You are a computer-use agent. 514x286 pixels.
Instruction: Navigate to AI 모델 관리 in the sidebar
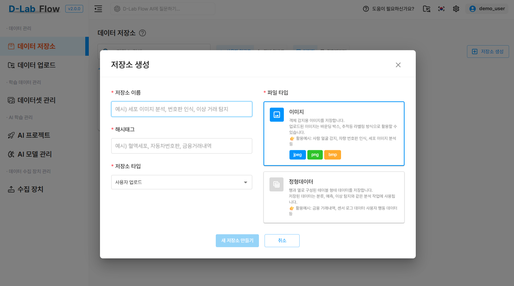pos(34,154)
